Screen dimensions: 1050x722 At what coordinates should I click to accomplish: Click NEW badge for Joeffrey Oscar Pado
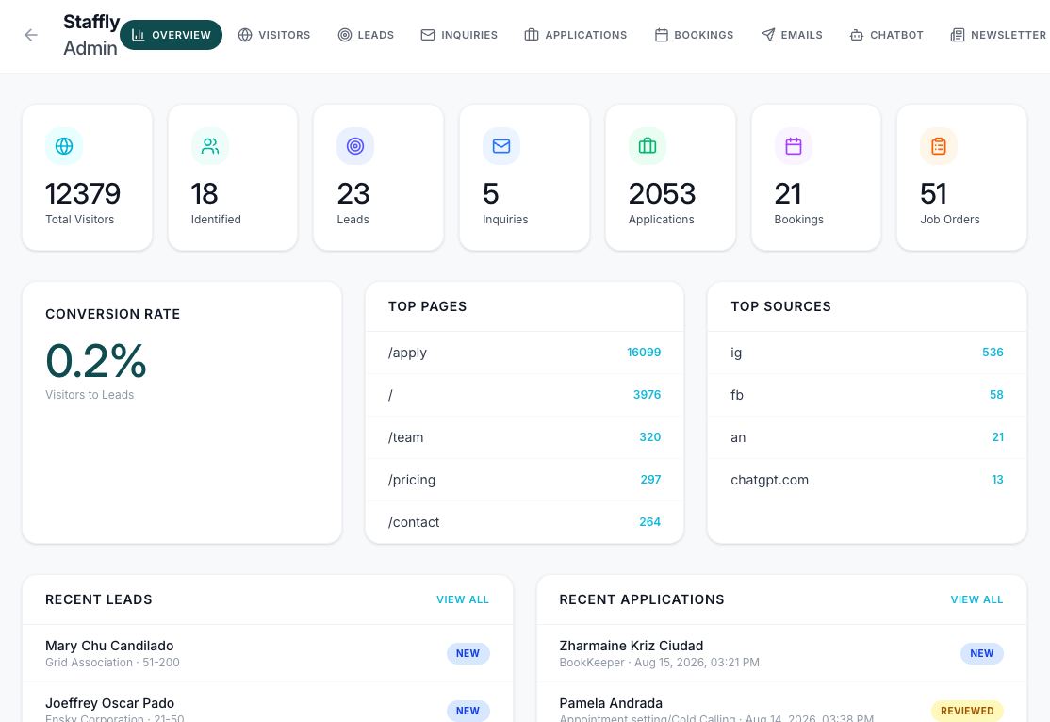tap(468, 711)
